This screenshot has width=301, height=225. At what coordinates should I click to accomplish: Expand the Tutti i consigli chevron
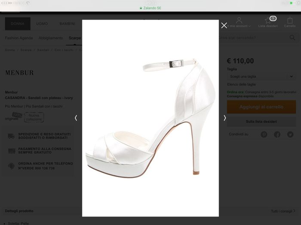[294, 211]
